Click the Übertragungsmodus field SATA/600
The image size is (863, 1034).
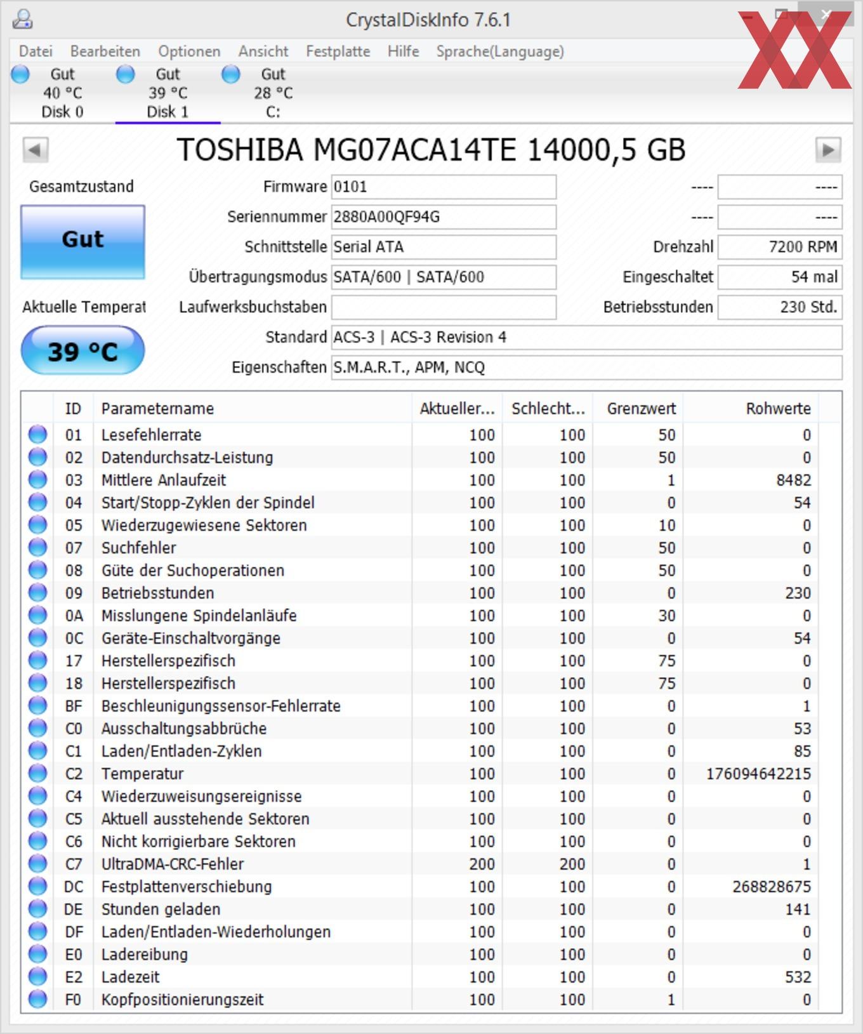click(x=444, y=277)
